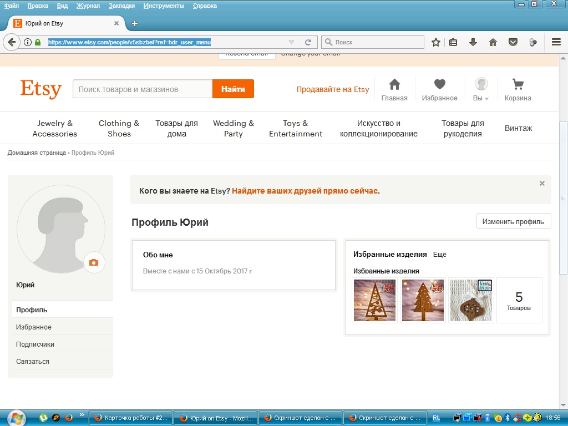This screenshot has width=568, height=426.
Task: Open the Инструменты menu
Action: click(x=164, y=6)
